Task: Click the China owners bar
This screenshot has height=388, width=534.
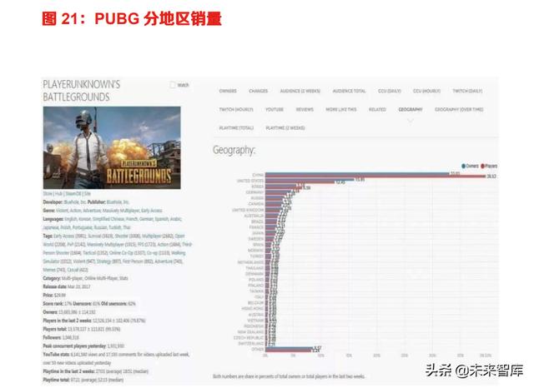Action: point(357,174)
